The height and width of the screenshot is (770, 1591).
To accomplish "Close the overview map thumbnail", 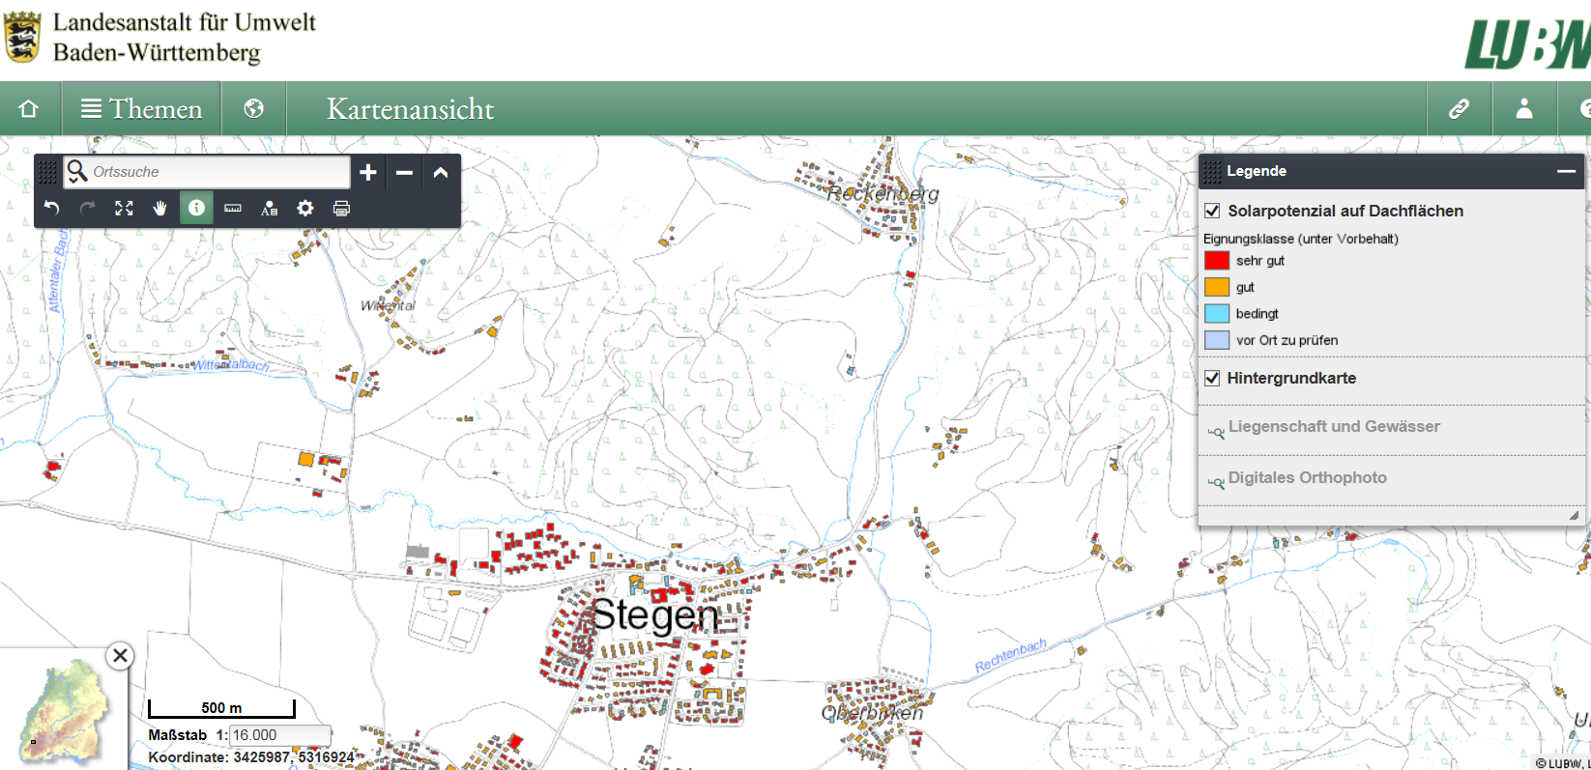I will pos(120,656).
